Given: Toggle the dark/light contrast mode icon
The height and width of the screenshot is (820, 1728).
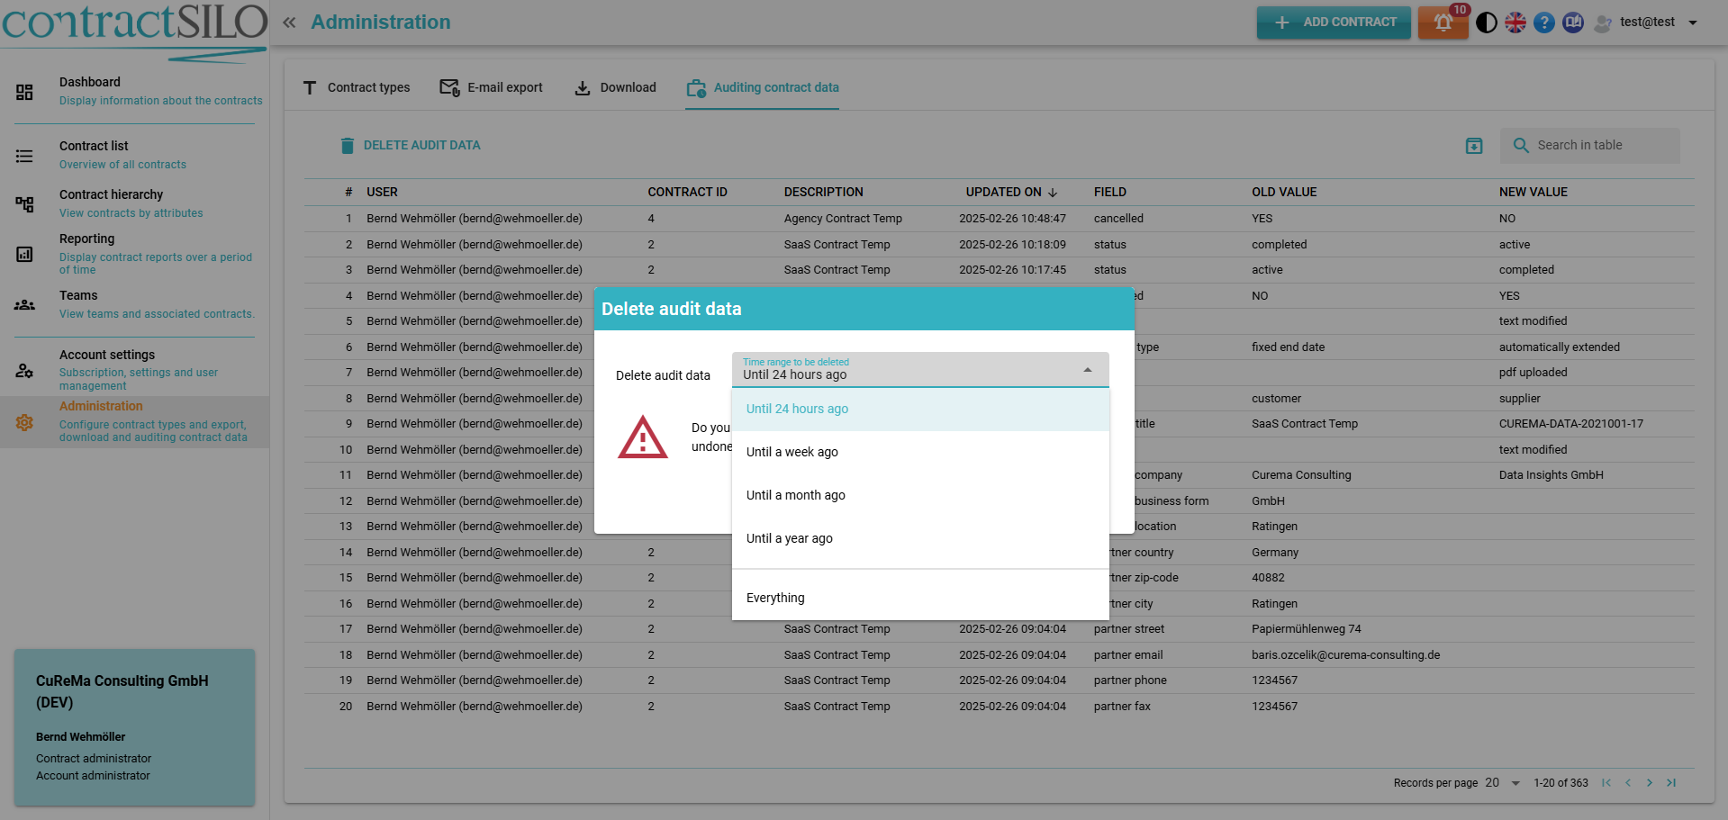Looking at the screenshot, I should click(x=1487, y=23).
